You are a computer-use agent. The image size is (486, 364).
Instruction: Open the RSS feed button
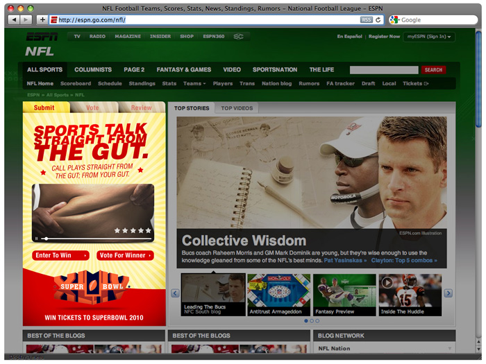(x=367, y=20)
